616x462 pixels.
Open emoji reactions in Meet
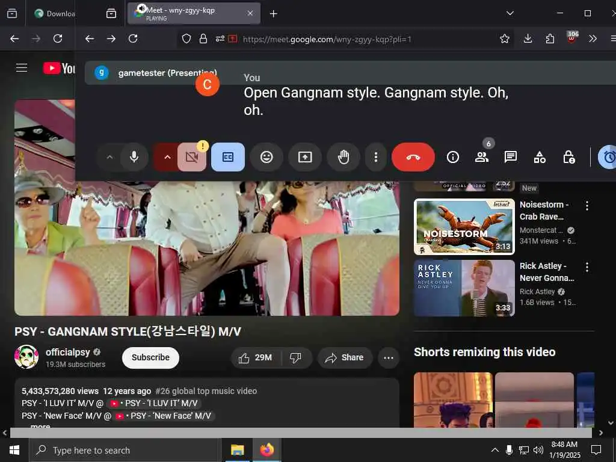tap(266, 157)
